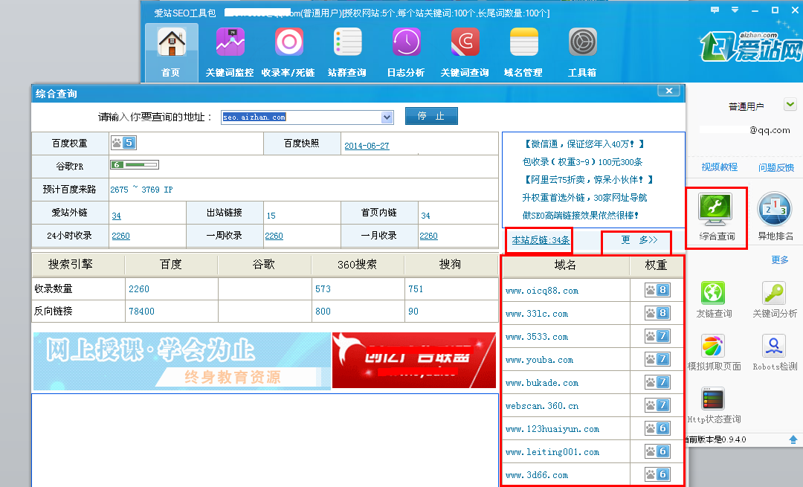
Task: Click the 停止 button
Action: coord(431,116)
